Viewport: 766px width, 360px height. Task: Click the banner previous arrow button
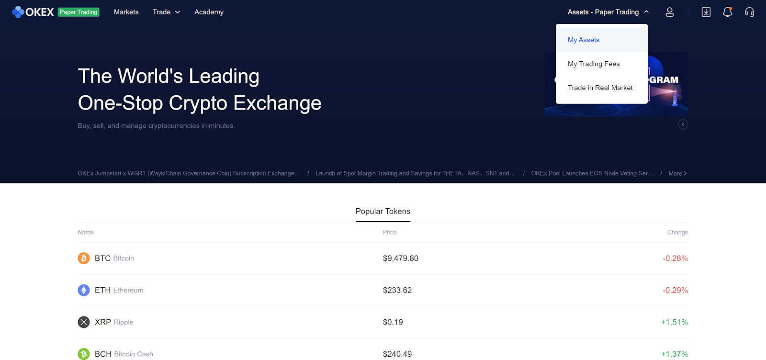[x=683, y=124]
